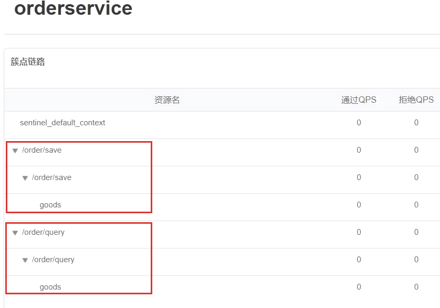Viewport: 440px width, 308px height.
Task: Click the 资源名 column header
Action: coord(167,100)
